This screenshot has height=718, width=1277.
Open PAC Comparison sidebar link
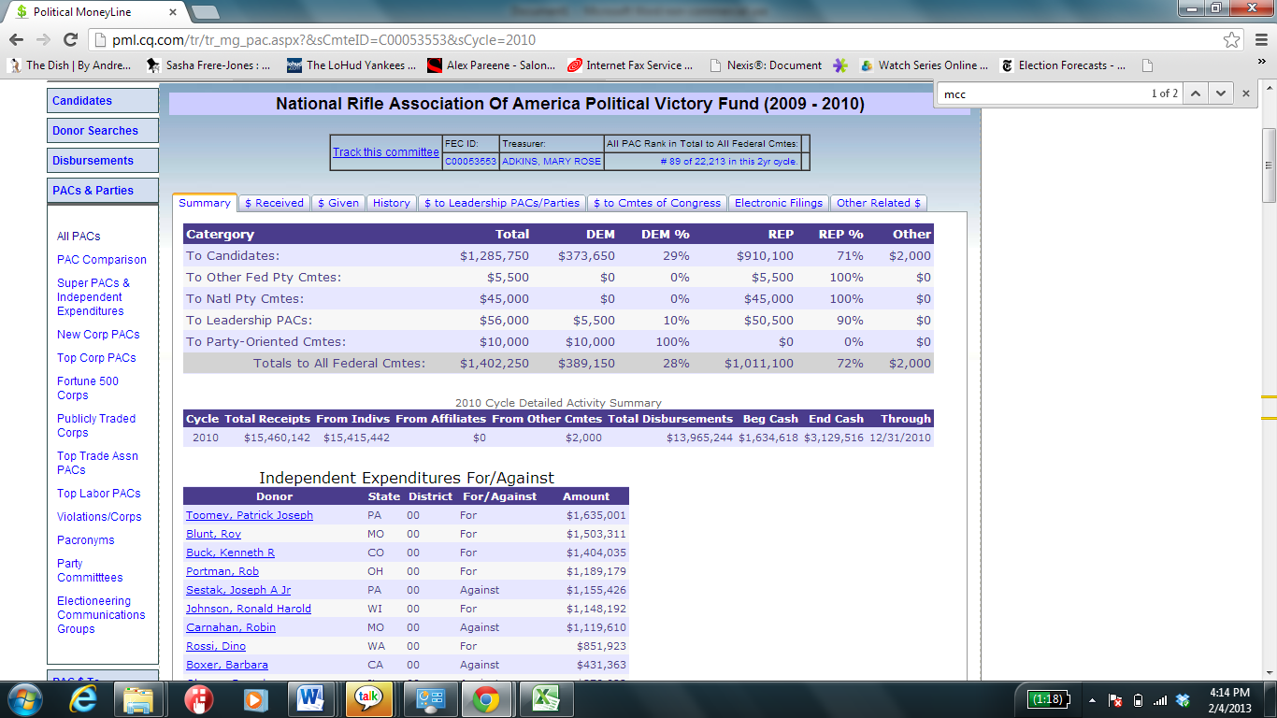click(x=102, y=260)
